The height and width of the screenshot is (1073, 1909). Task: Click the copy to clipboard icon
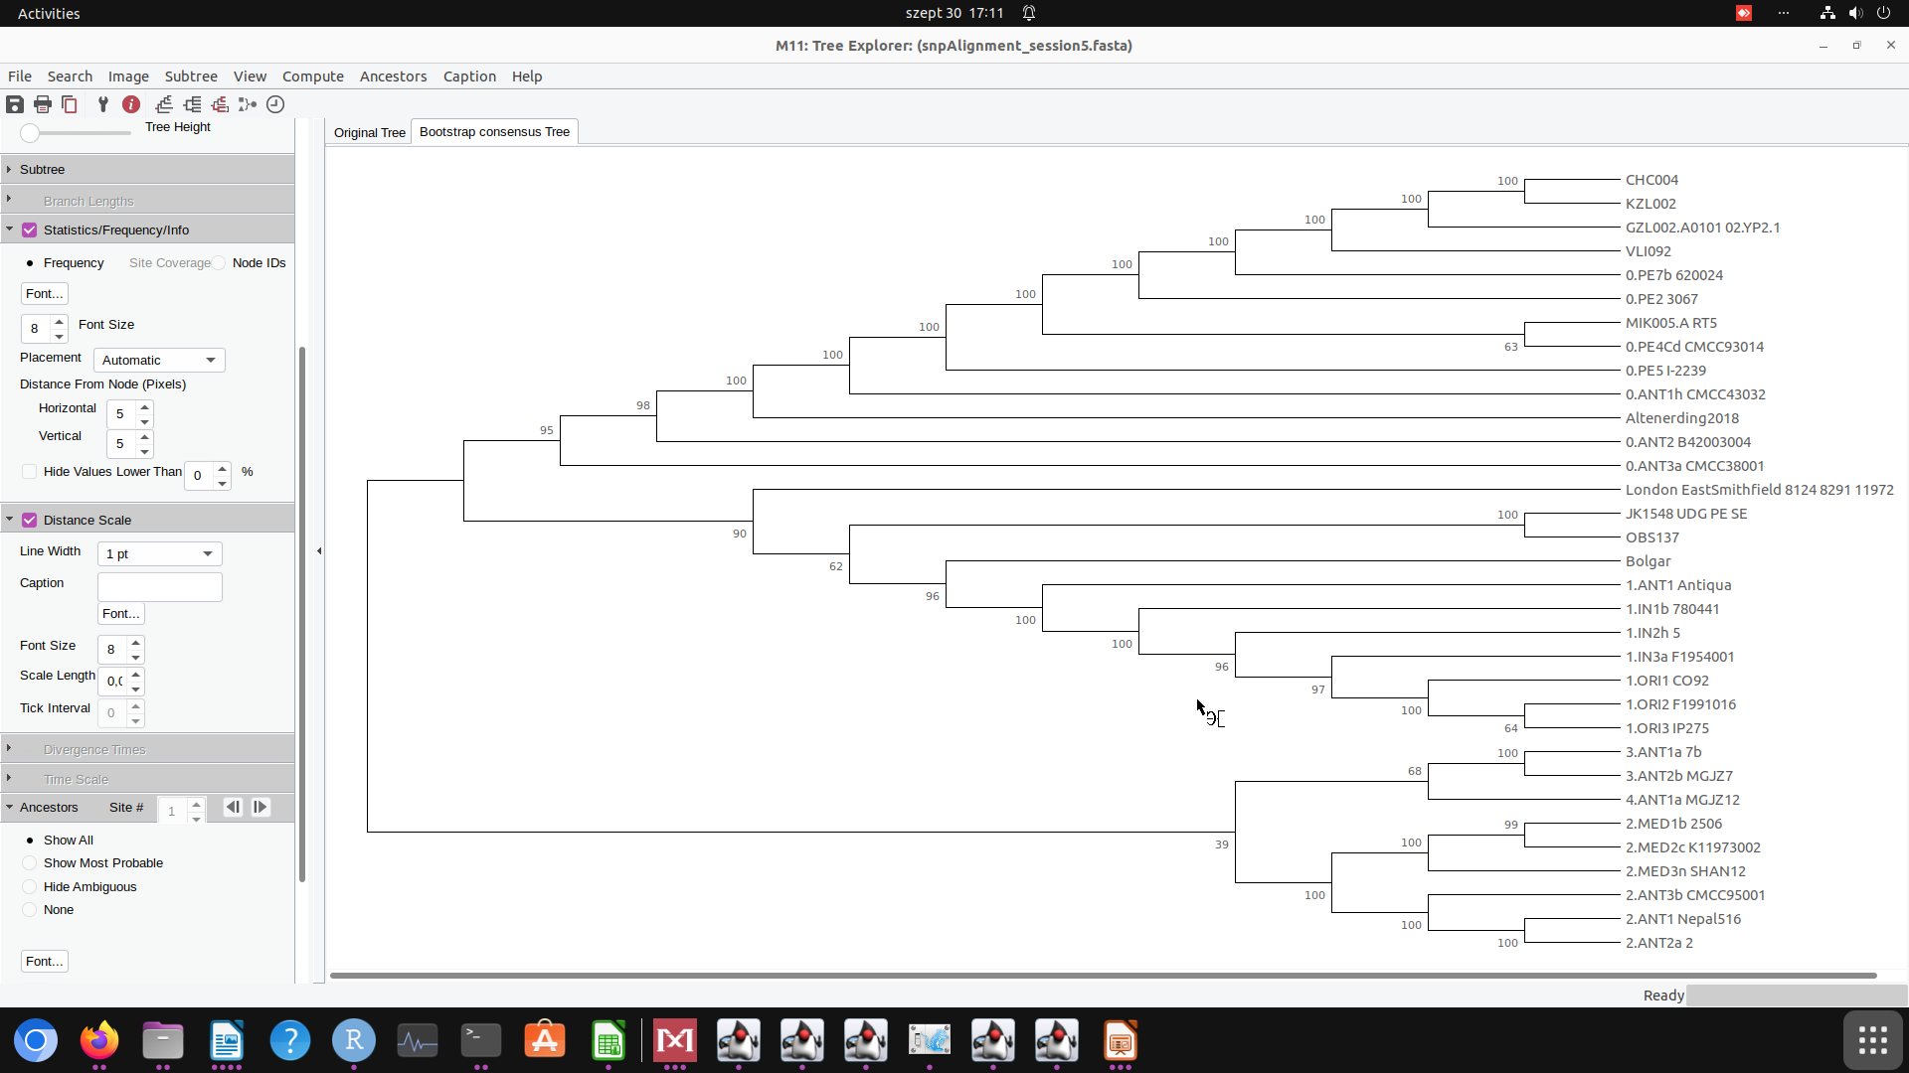(x=70, y=104)
